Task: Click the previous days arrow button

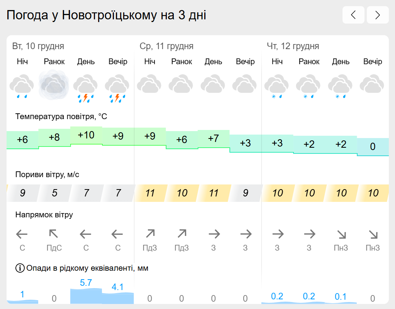Action: coord(353,15)
